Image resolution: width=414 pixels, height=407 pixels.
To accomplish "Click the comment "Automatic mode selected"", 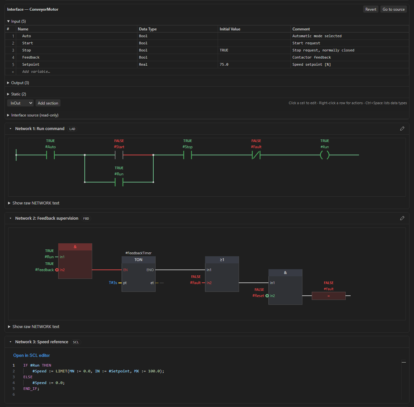I will [x=317, y=36].
